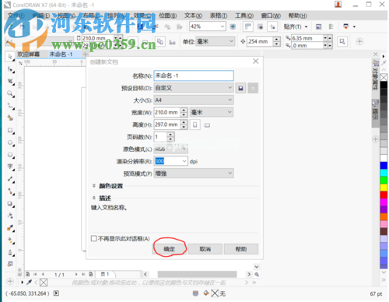Select the Interactive Fill tool
This screenshot has height=302, width=389.
point(11,241)
